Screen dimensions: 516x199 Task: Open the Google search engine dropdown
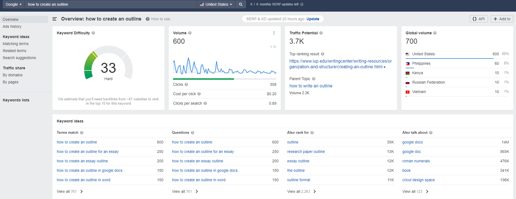click(14, 5)
